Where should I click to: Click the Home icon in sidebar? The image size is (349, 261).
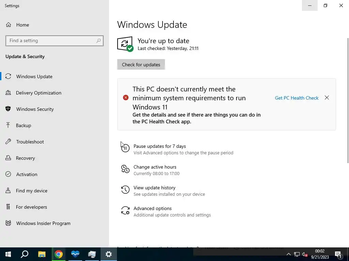9,25
